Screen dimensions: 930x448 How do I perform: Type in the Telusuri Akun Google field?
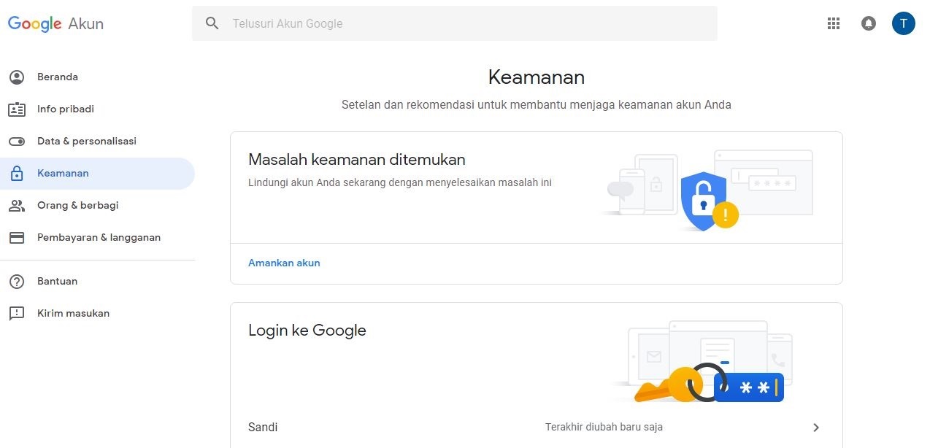(x=467, y=23)
